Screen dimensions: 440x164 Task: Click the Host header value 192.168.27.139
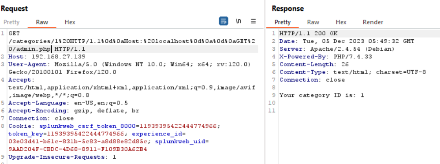click(x=58, y=57)
